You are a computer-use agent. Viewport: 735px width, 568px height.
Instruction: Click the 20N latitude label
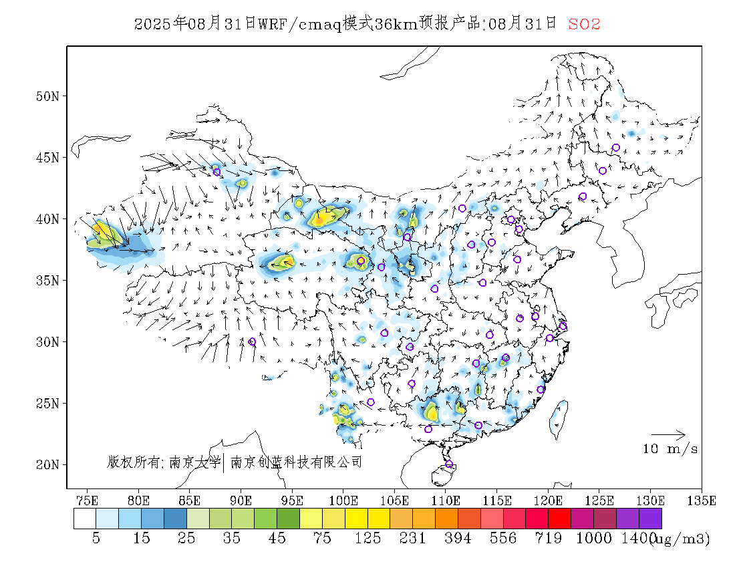[48, 465]
